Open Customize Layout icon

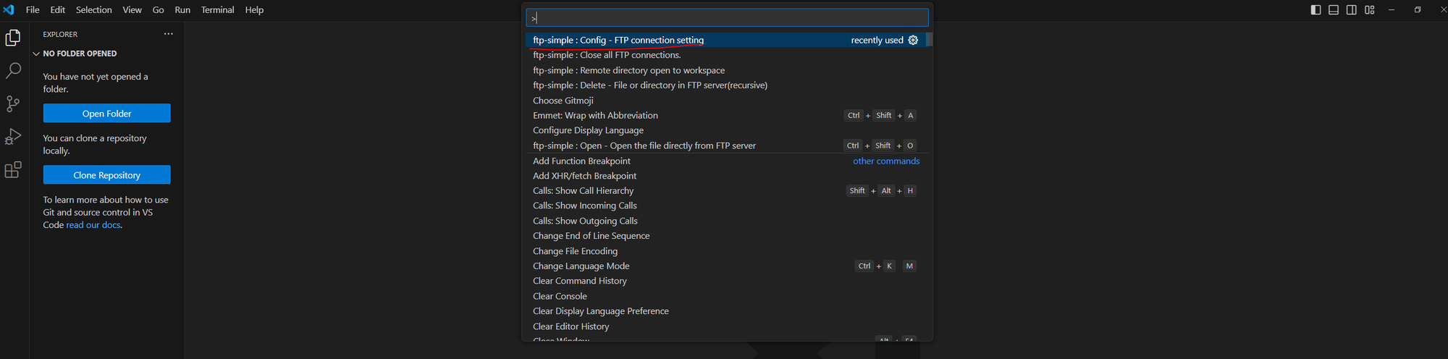(1369, 10)
